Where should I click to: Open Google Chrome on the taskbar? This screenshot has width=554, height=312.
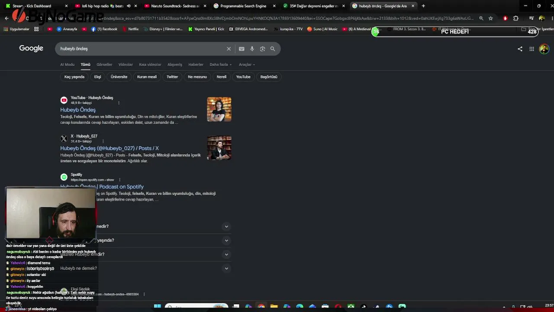pyautogui.click(x=261, y=307)
